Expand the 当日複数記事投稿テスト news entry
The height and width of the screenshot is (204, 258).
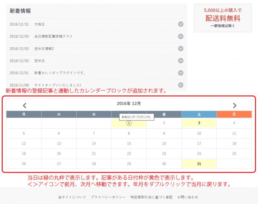click(181, 36)
